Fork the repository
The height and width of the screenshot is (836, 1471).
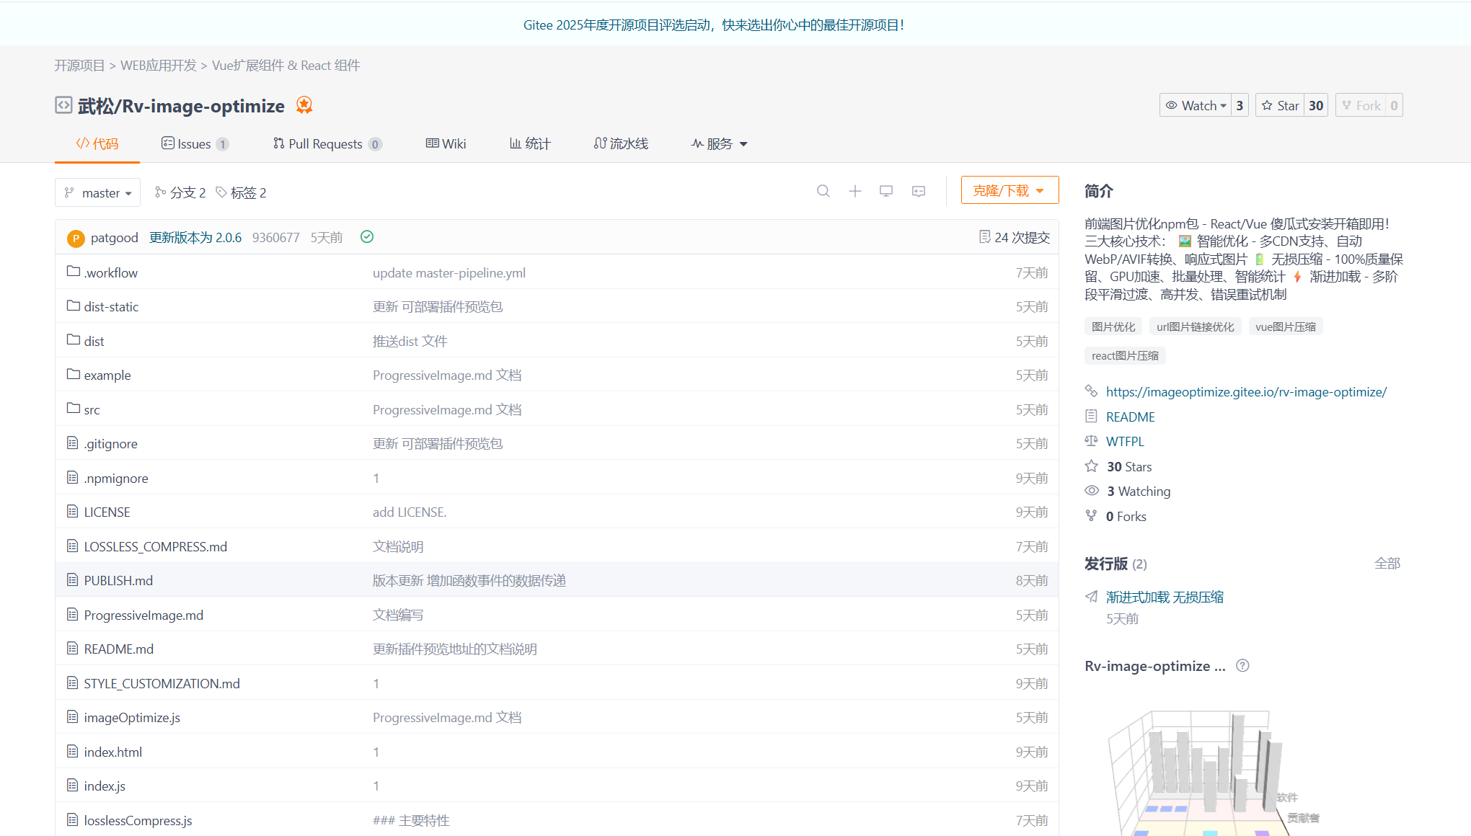(1361, 104)
